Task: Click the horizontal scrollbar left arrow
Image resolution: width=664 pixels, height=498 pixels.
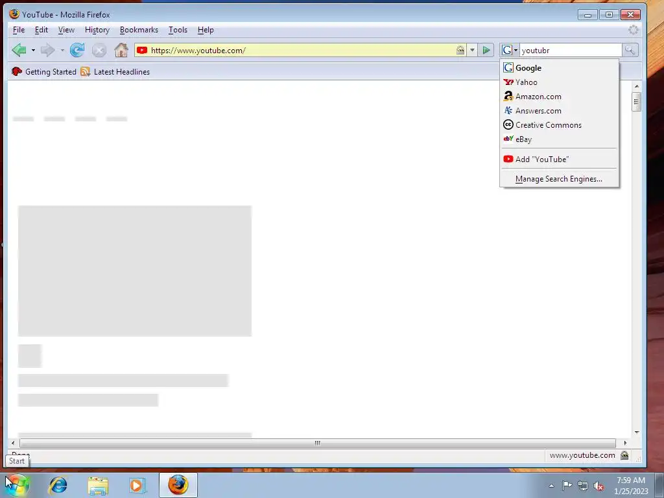Action: click(x=13, y=443)
